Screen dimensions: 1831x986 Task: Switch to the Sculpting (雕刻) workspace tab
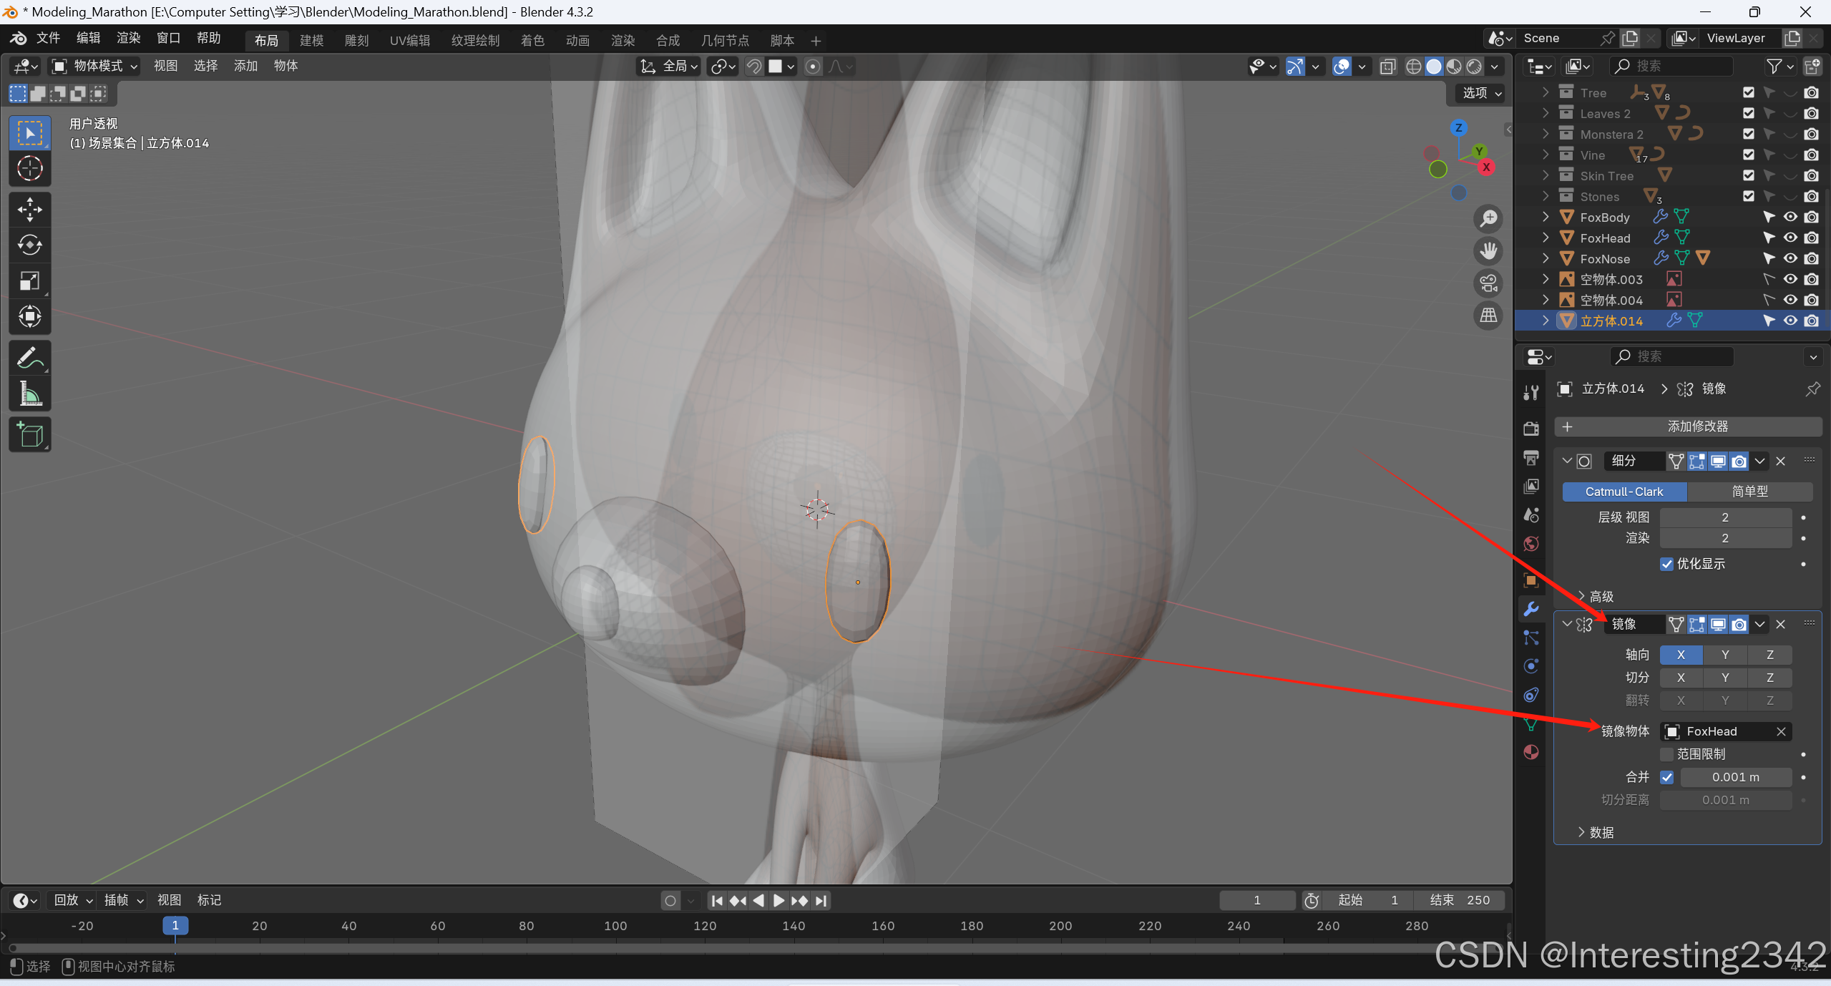356,41
